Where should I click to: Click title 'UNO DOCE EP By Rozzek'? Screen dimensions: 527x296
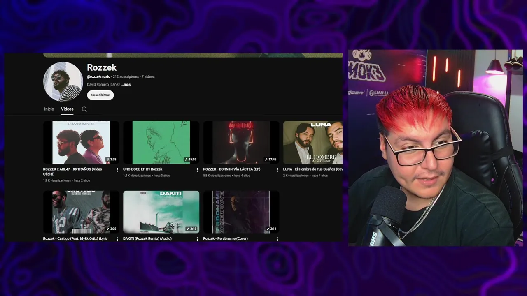click(x=142, y=169)
